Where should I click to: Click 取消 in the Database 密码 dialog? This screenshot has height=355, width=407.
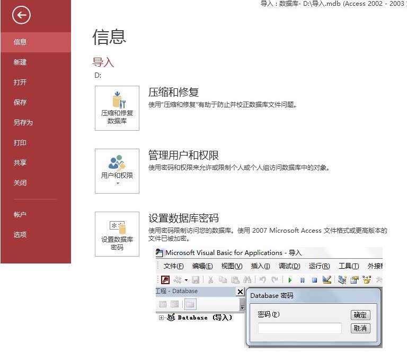point(360,329)
